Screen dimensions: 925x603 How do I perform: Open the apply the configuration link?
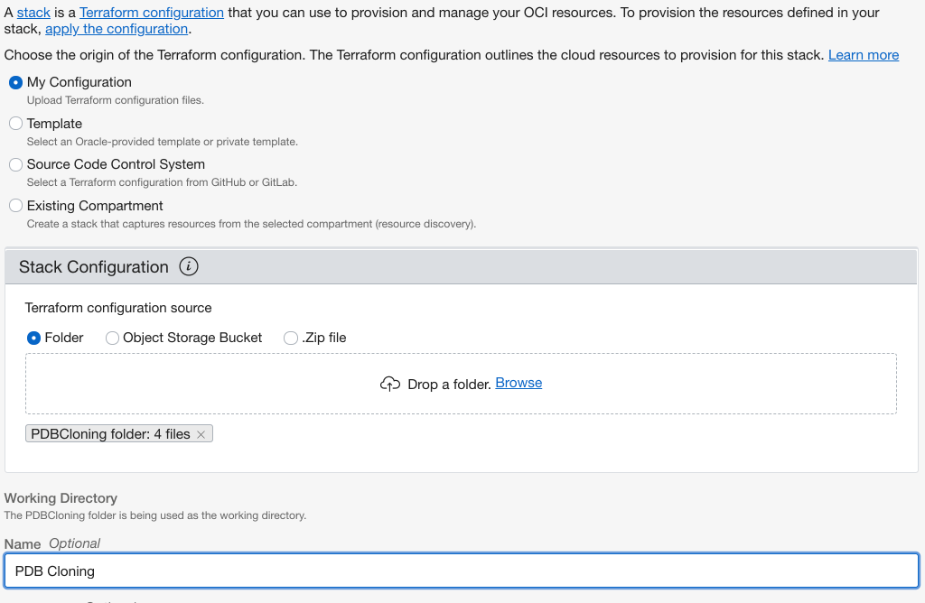pyautogui.click(x=117, y=29)
